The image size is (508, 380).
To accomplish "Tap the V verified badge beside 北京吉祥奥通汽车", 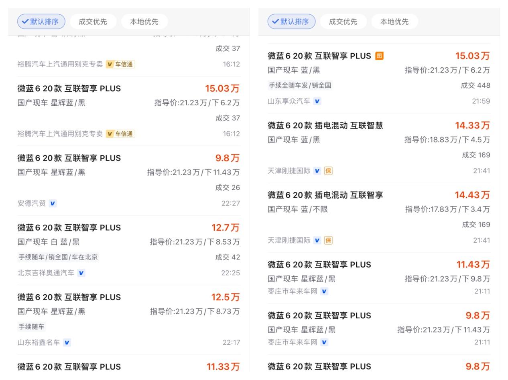I will pos(81,273).
